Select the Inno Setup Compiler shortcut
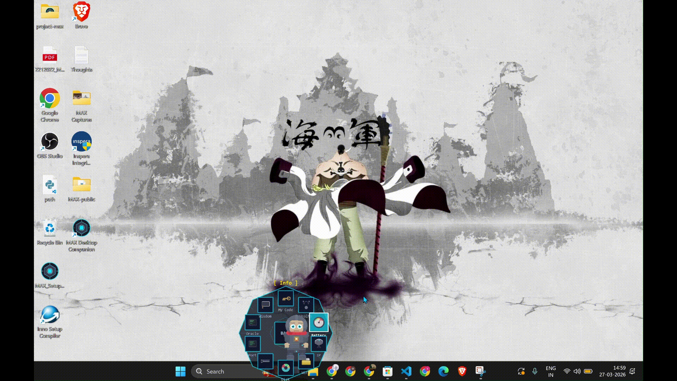 (x=50, y=322)
